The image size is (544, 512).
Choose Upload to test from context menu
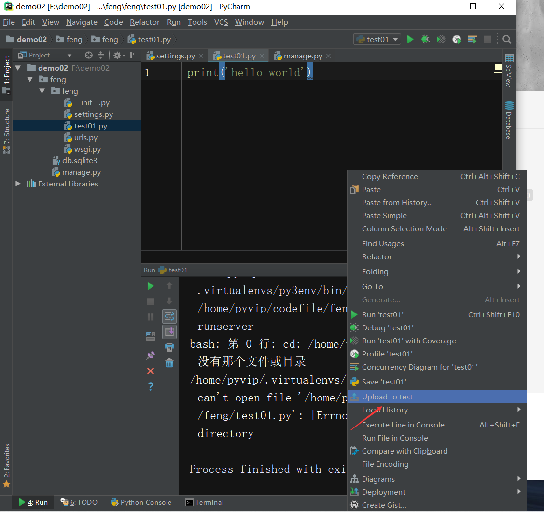(388, 397)
